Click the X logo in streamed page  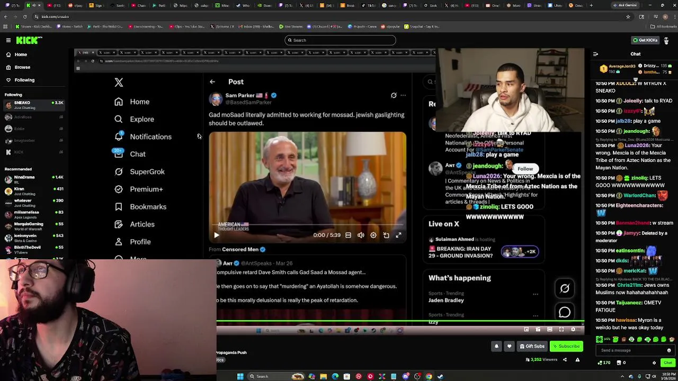(x=119, y=83)
